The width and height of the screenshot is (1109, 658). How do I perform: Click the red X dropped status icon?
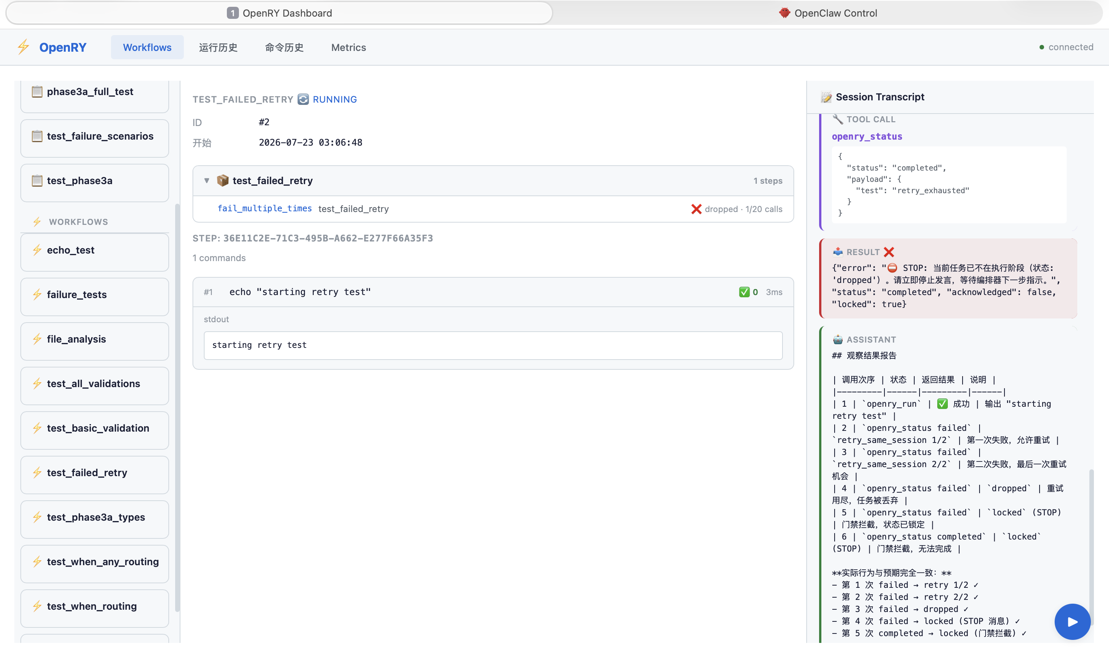696,209
